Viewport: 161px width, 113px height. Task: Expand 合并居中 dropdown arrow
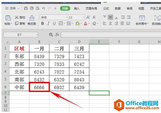click(x=148, y=24)
